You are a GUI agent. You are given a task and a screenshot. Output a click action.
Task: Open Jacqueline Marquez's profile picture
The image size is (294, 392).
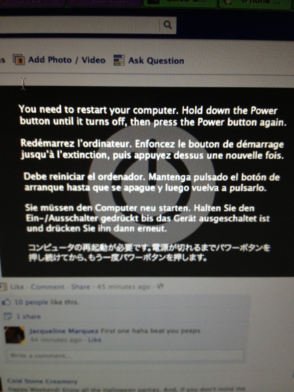15,335
